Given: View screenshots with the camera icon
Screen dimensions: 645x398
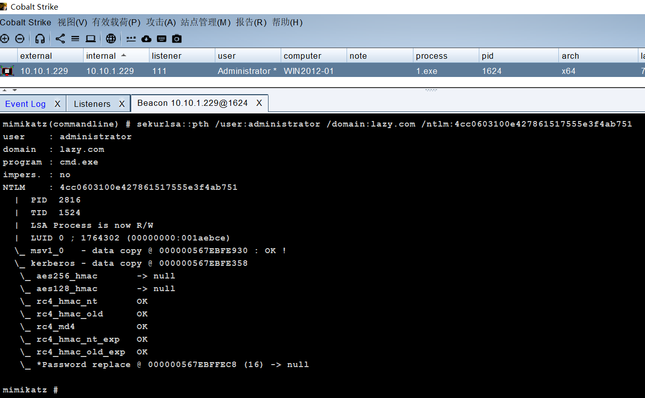Looking at the screenshot, I should tap(177, 38).
